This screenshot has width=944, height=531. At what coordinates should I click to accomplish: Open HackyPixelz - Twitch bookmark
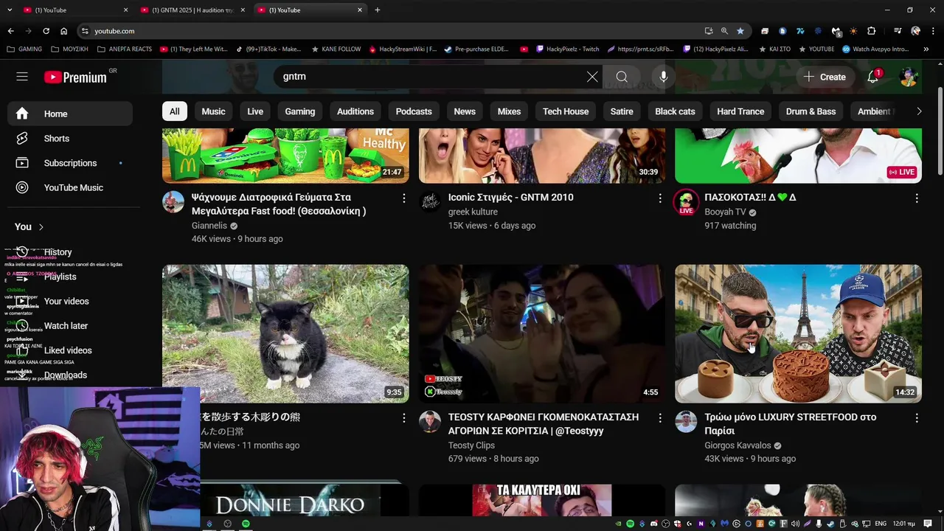click(x=566, y=49)
